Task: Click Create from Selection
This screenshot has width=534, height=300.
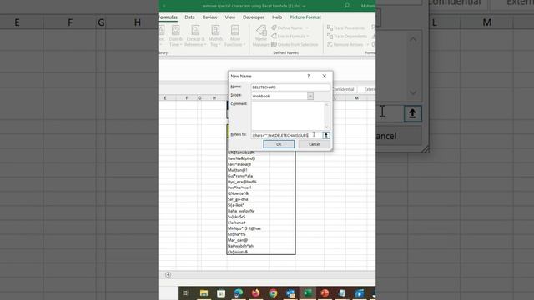Action: click(x=295, y=44)
